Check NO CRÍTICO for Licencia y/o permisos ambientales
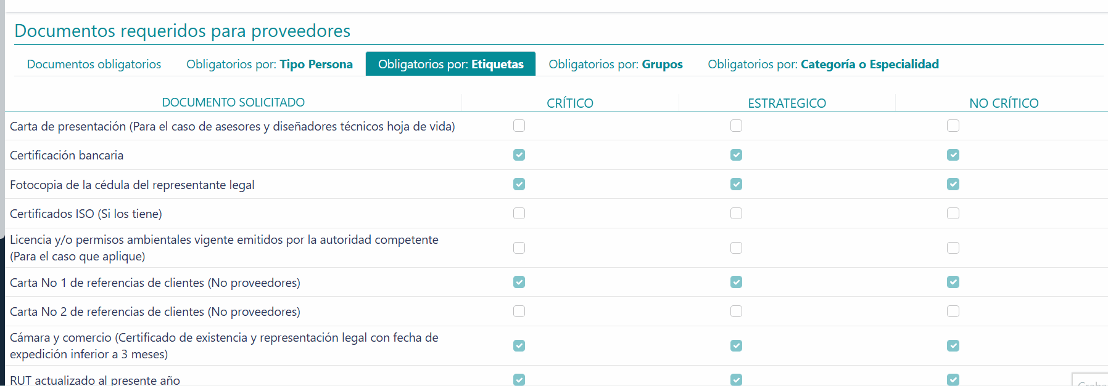Screen dimensions: 1108x386 point(953,247)
